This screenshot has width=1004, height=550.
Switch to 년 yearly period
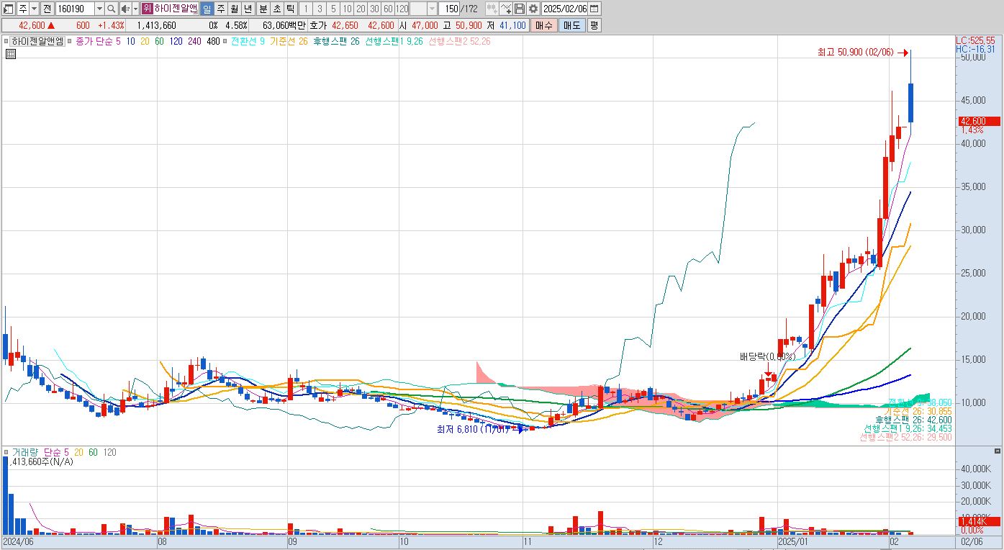click(248, 9)
